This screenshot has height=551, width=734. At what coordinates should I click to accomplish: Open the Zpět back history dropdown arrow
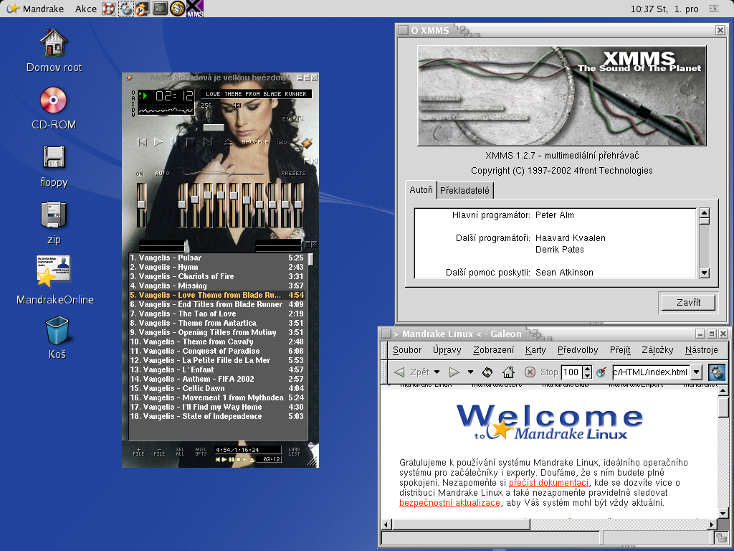[x=437, y=372]
